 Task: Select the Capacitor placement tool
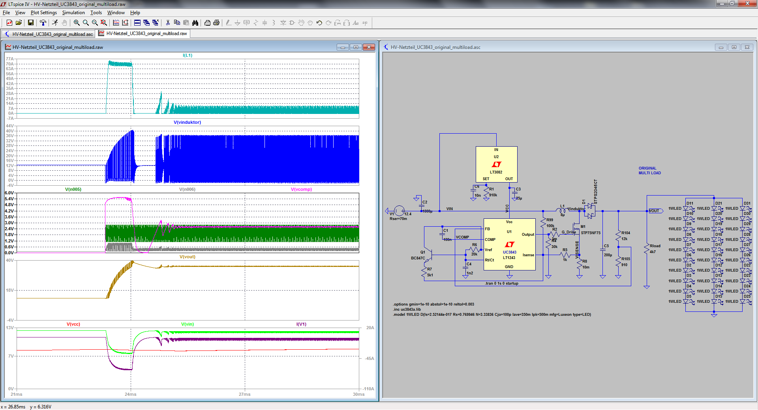265,23
